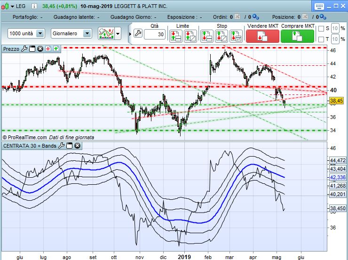Click the CENTRATA 30 + Bands label
Screen dimensions: 348x260
[30, 146]
